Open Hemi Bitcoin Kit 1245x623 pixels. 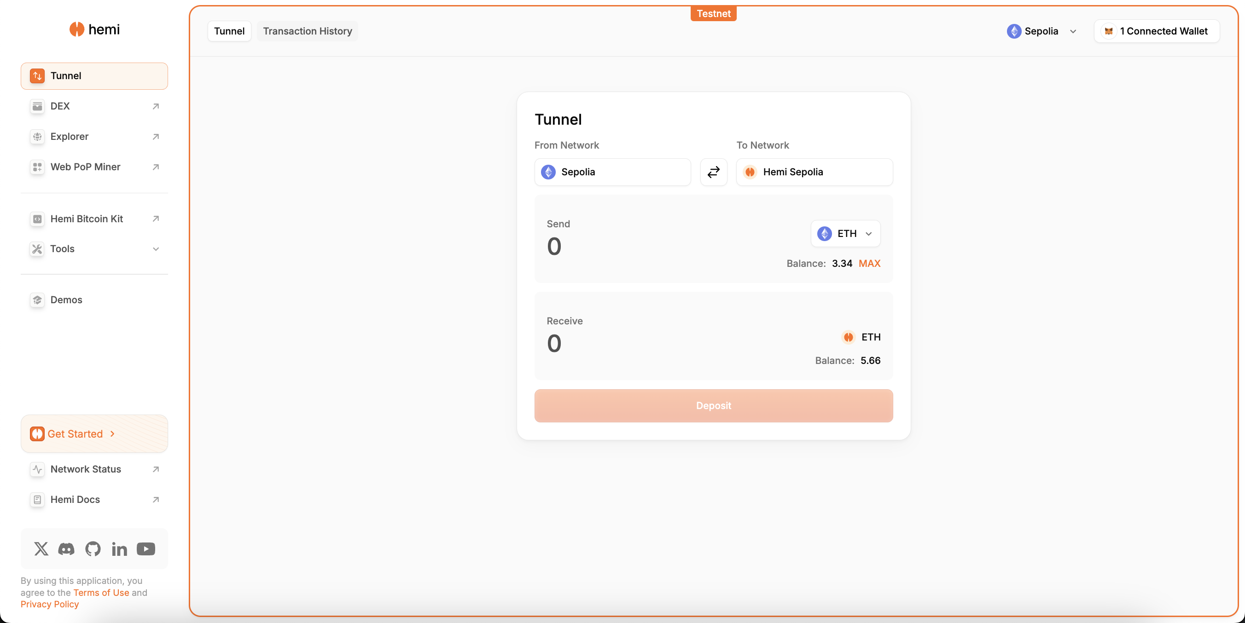click(x=94, y=219)
